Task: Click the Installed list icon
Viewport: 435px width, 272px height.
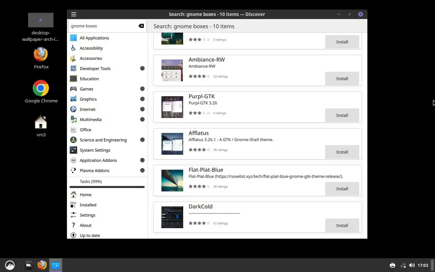Action: pyautogui.click(x=73, y=205)
